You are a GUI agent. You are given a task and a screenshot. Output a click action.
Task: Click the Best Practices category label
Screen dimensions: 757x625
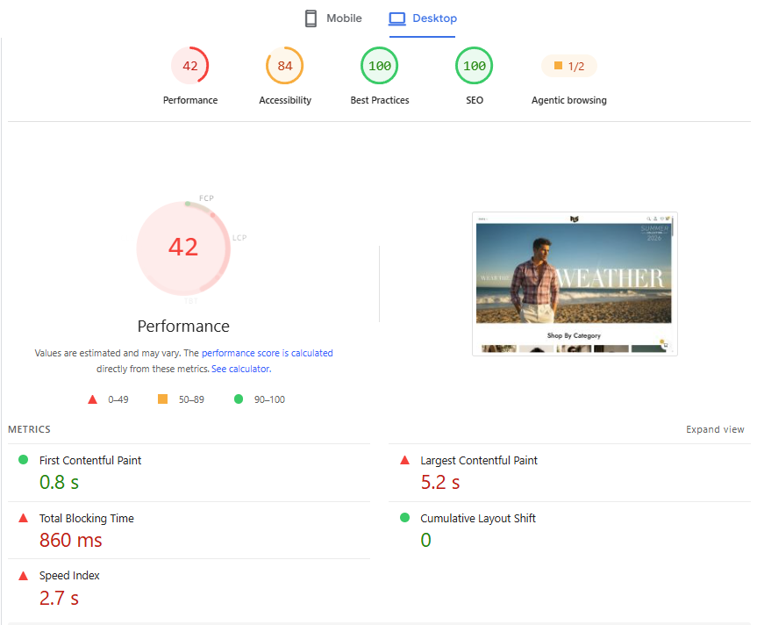coord(380,100)
